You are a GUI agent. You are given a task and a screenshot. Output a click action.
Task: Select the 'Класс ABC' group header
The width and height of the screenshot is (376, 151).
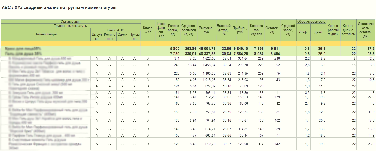116,30
